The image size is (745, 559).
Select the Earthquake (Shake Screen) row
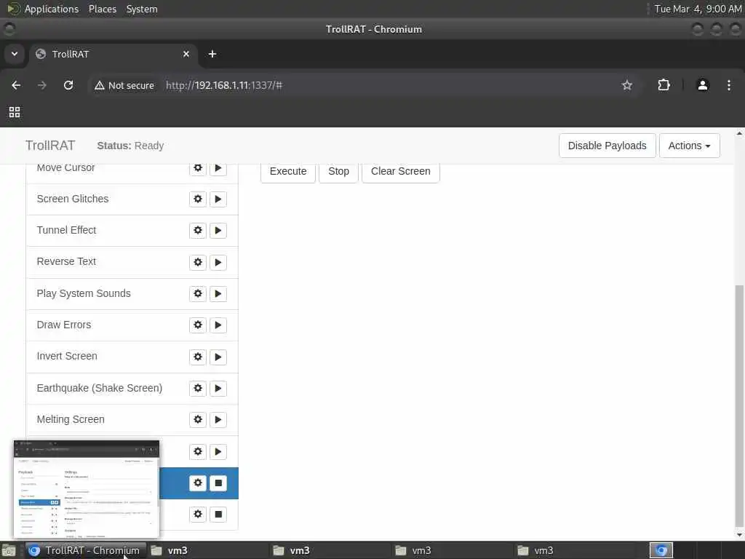pos(132,389)
